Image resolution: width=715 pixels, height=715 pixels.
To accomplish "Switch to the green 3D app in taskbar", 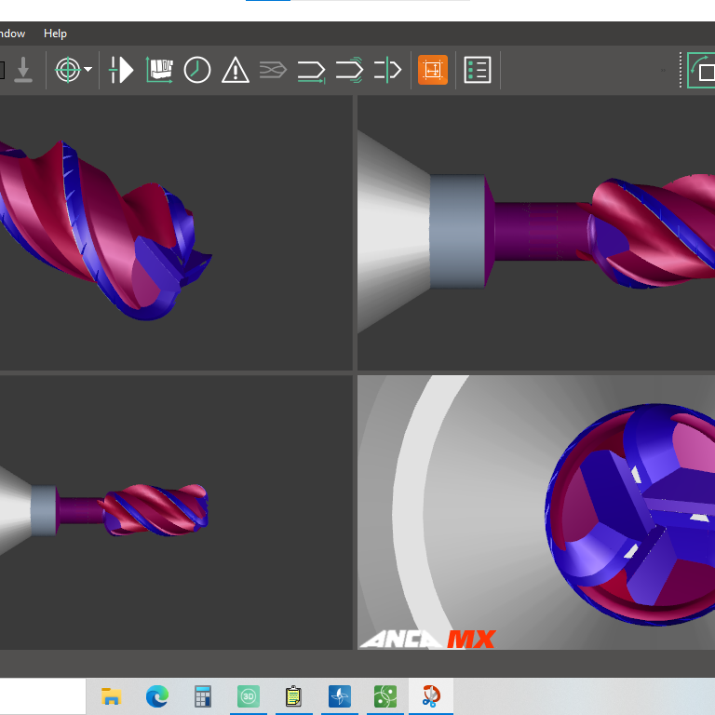I will (x=249, y=695).
